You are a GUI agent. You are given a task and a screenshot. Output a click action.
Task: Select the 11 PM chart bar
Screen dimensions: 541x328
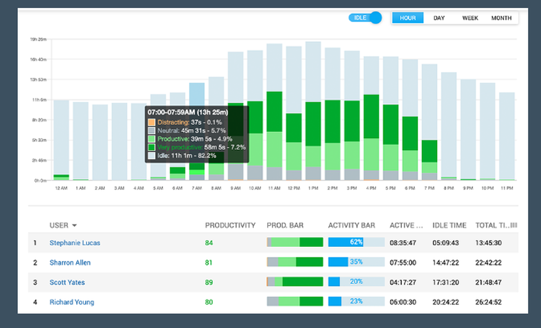(x=507, y=136)
